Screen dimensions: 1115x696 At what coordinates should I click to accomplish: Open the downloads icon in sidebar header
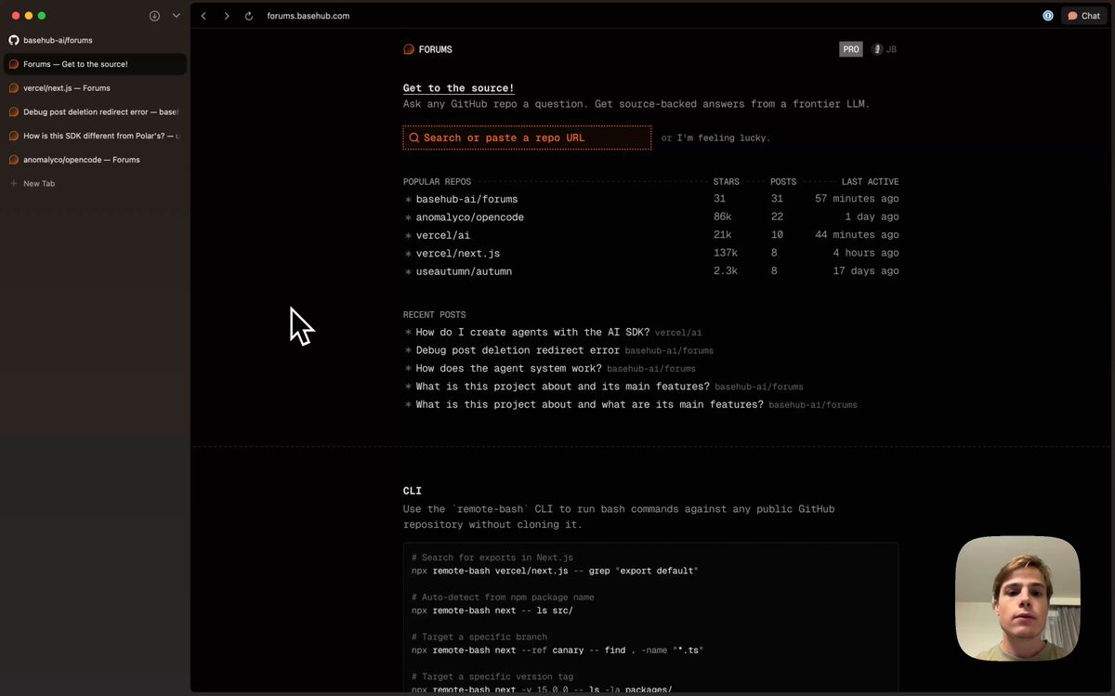click(x=154, y=16)
